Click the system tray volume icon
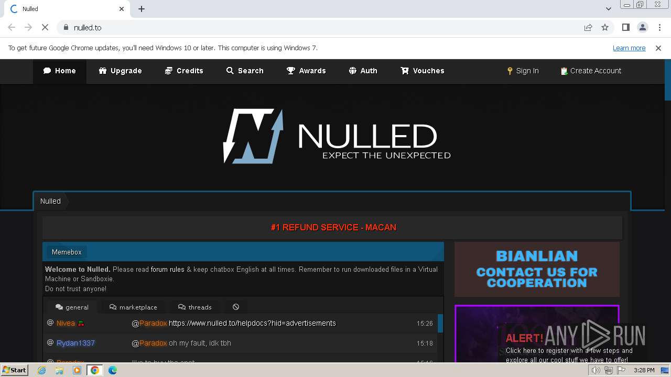671x377 pixels. 596,370
